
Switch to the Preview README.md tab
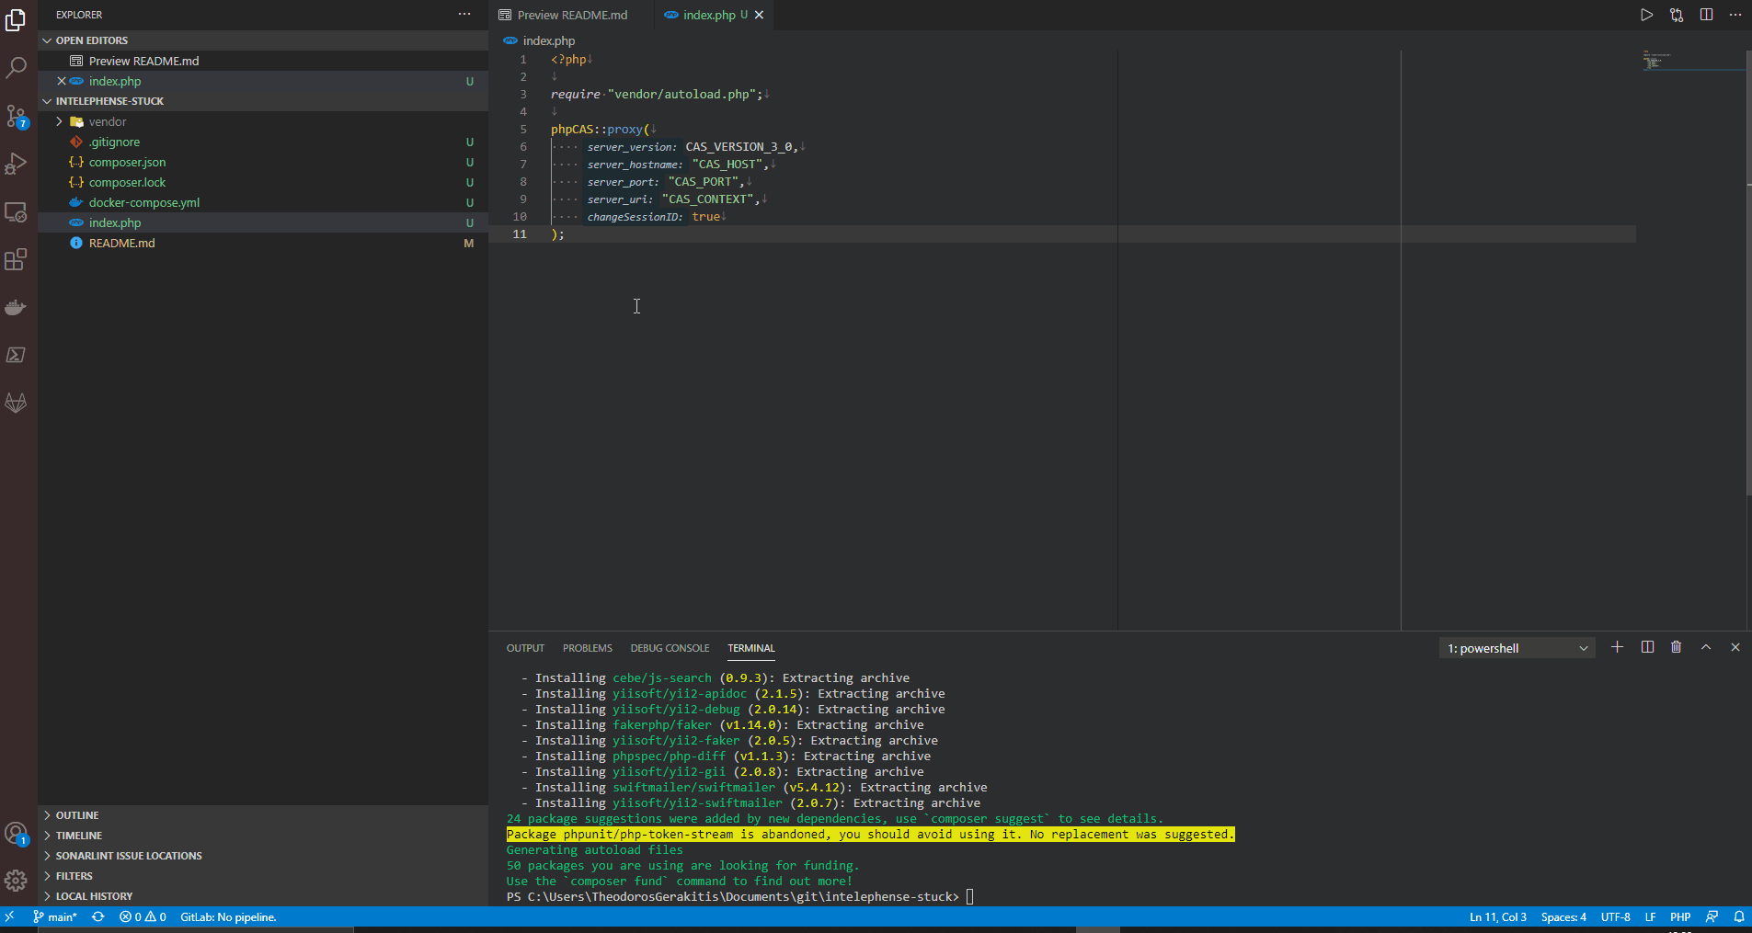tap(571, 15)
